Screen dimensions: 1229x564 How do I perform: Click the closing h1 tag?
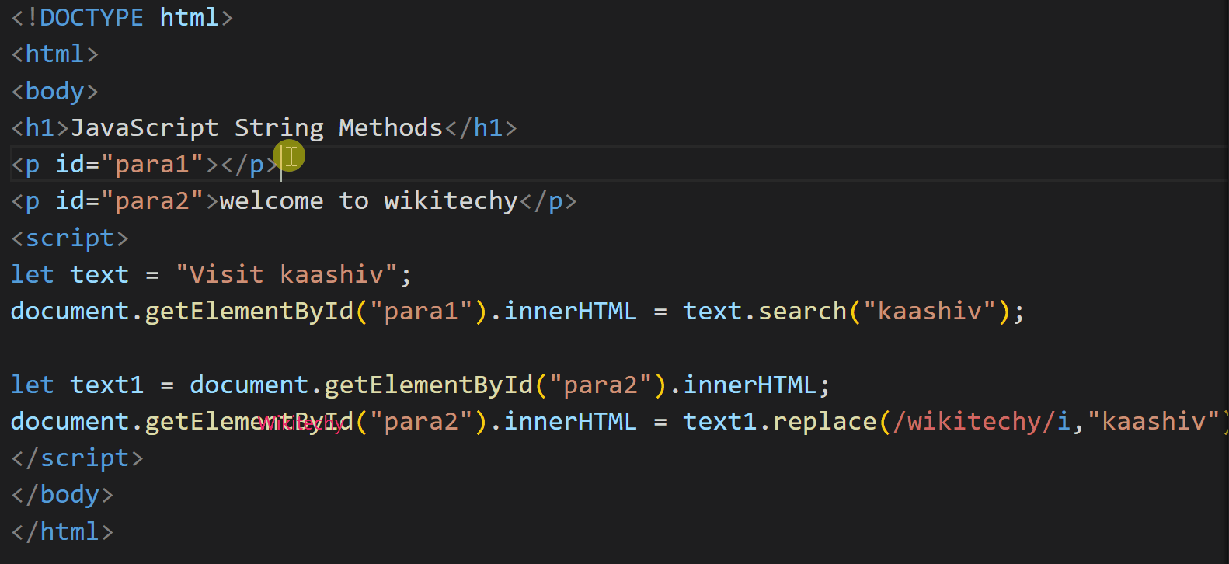(481, 127)
